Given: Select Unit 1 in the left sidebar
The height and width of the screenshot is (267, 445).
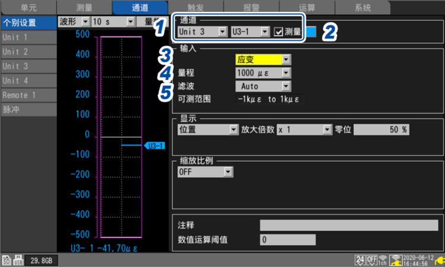Looking at the screenshot, I should click(28, 37).
